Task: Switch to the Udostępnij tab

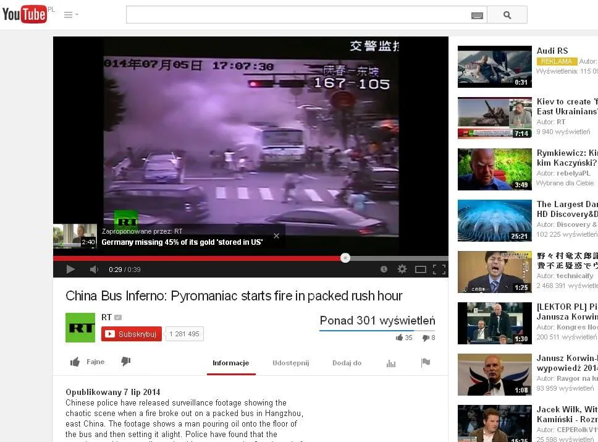Action: (290, 363)
